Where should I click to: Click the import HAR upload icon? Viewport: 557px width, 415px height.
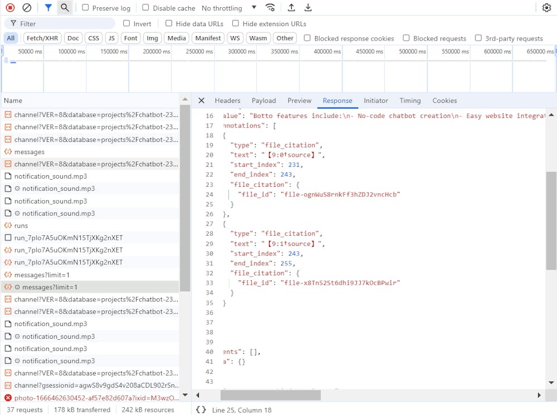tap(291, 8)
